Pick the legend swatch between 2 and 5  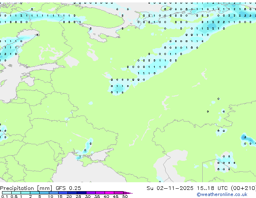coord(35,193)
